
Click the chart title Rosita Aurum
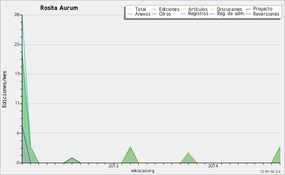pos(59,8)
